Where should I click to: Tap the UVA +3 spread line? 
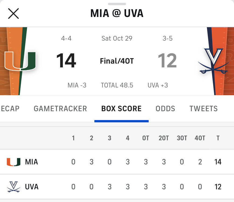coord(158,85)
